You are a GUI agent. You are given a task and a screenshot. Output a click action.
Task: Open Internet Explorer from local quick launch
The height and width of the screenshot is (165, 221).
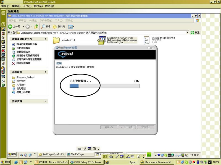[16, 162]
